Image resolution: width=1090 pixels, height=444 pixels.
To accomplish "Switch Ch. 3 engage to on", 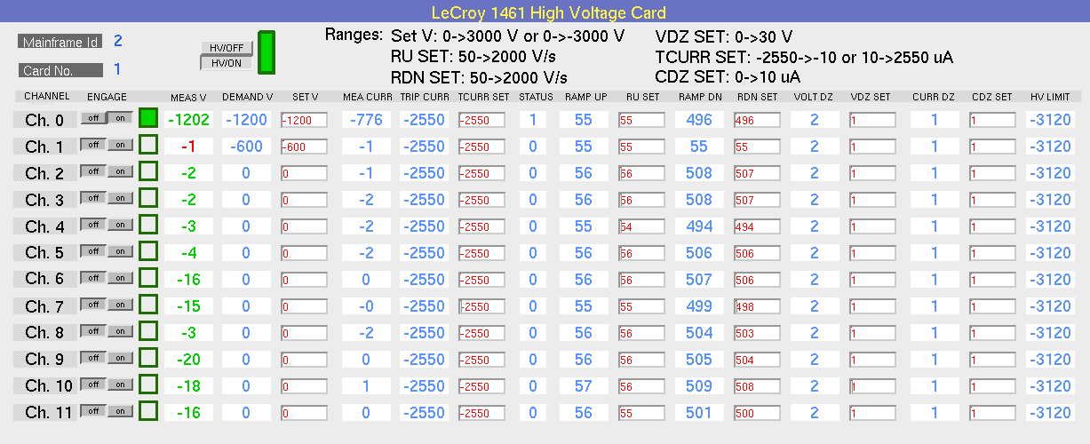I will point(120,197).
